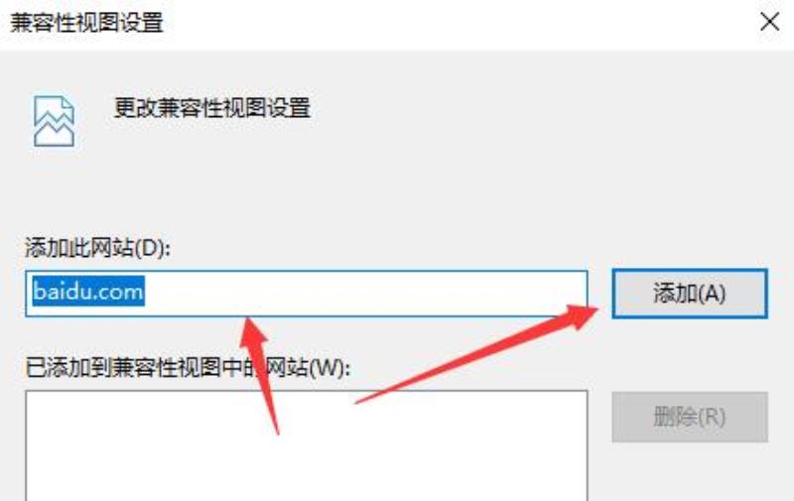
Task: Focus the 添加此网站 text field
Action: coord(307,294)
